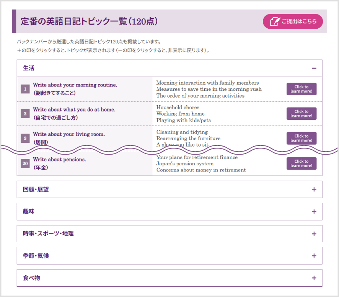
Task: Select 'Write about your morning routine' topic
Action: tap(75, 85)
